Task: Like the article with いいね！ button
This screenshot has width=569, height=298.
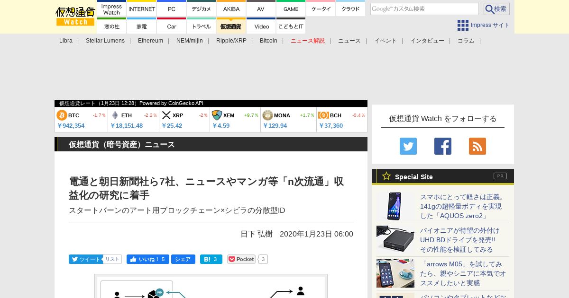Action: click(x=148, y=259)
